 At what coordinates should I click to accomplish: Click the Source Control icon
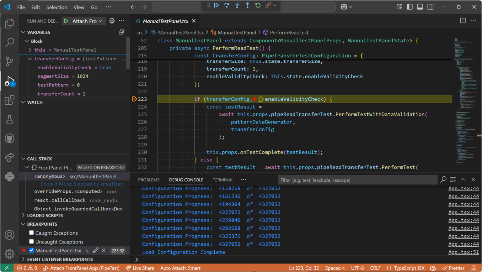click(9, 62)
